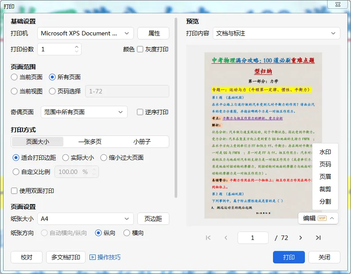Go to next preview page
This screenshot has height=274, width=351.
tap(300, 238)
